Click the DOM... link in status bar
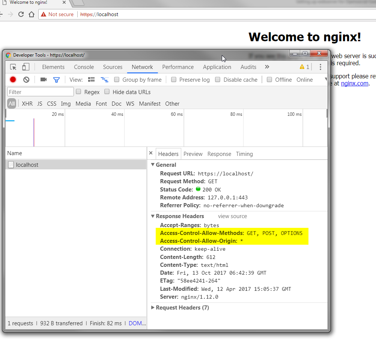Image resolution: width=376 pixels, height=347 pixels. click(137, 323)
